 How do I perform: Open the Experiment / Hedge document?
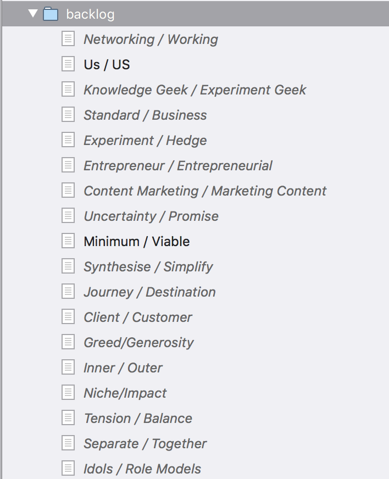click(145, 140)
